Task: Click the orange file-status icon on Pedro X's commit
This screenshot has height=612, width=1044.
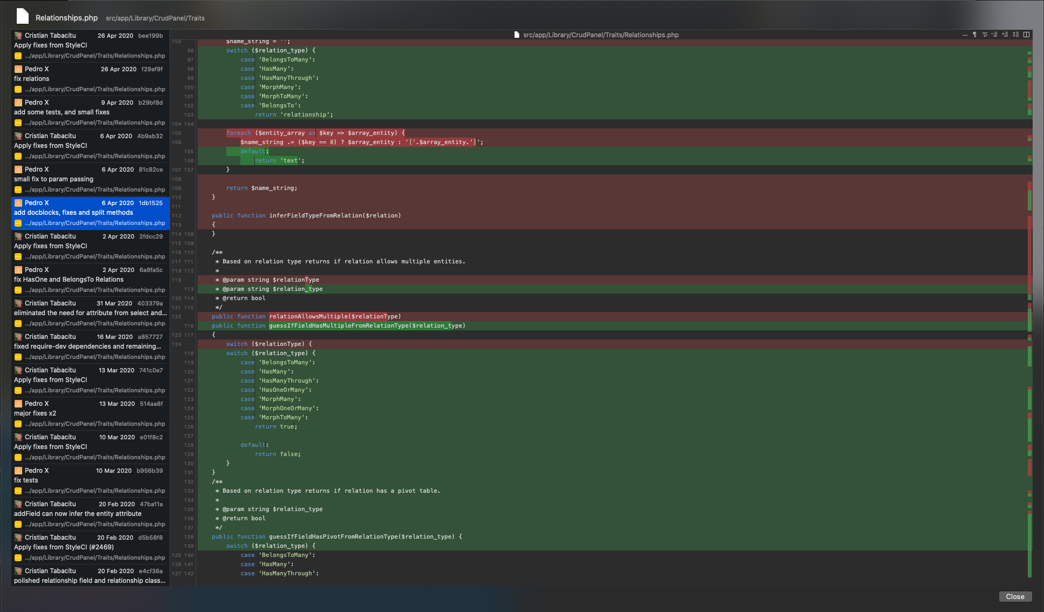Action: point(19,69)
